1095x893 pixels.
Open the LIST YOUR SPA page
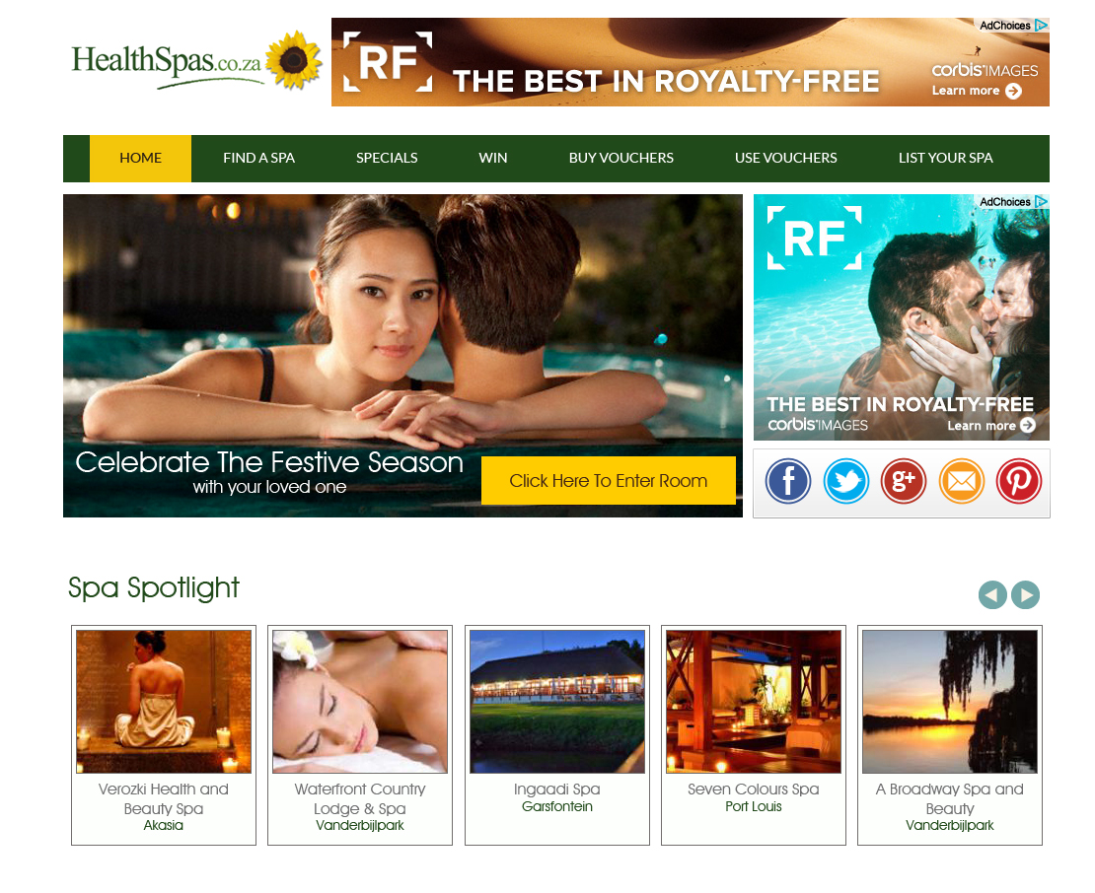click(x=946, y=159)
